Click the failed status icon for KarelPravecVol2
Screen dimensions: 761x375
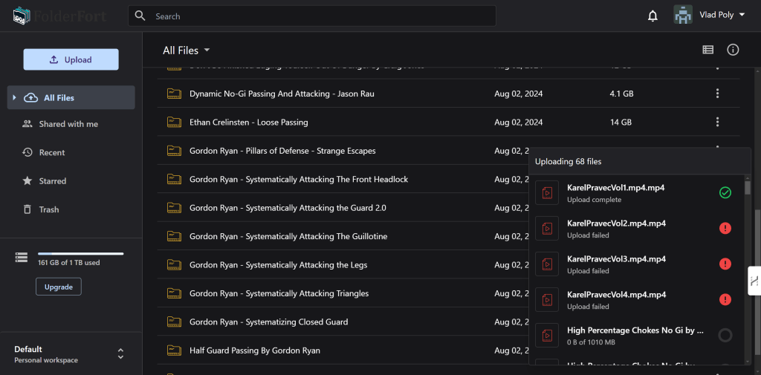(725, 228)
